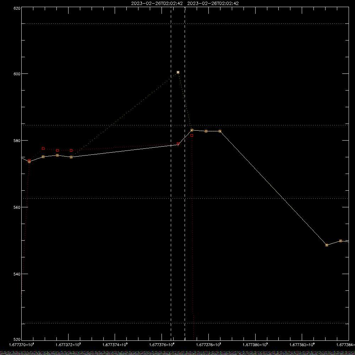
Task: Click the highest red square marker on the left near 577.5
Action: 43,148
